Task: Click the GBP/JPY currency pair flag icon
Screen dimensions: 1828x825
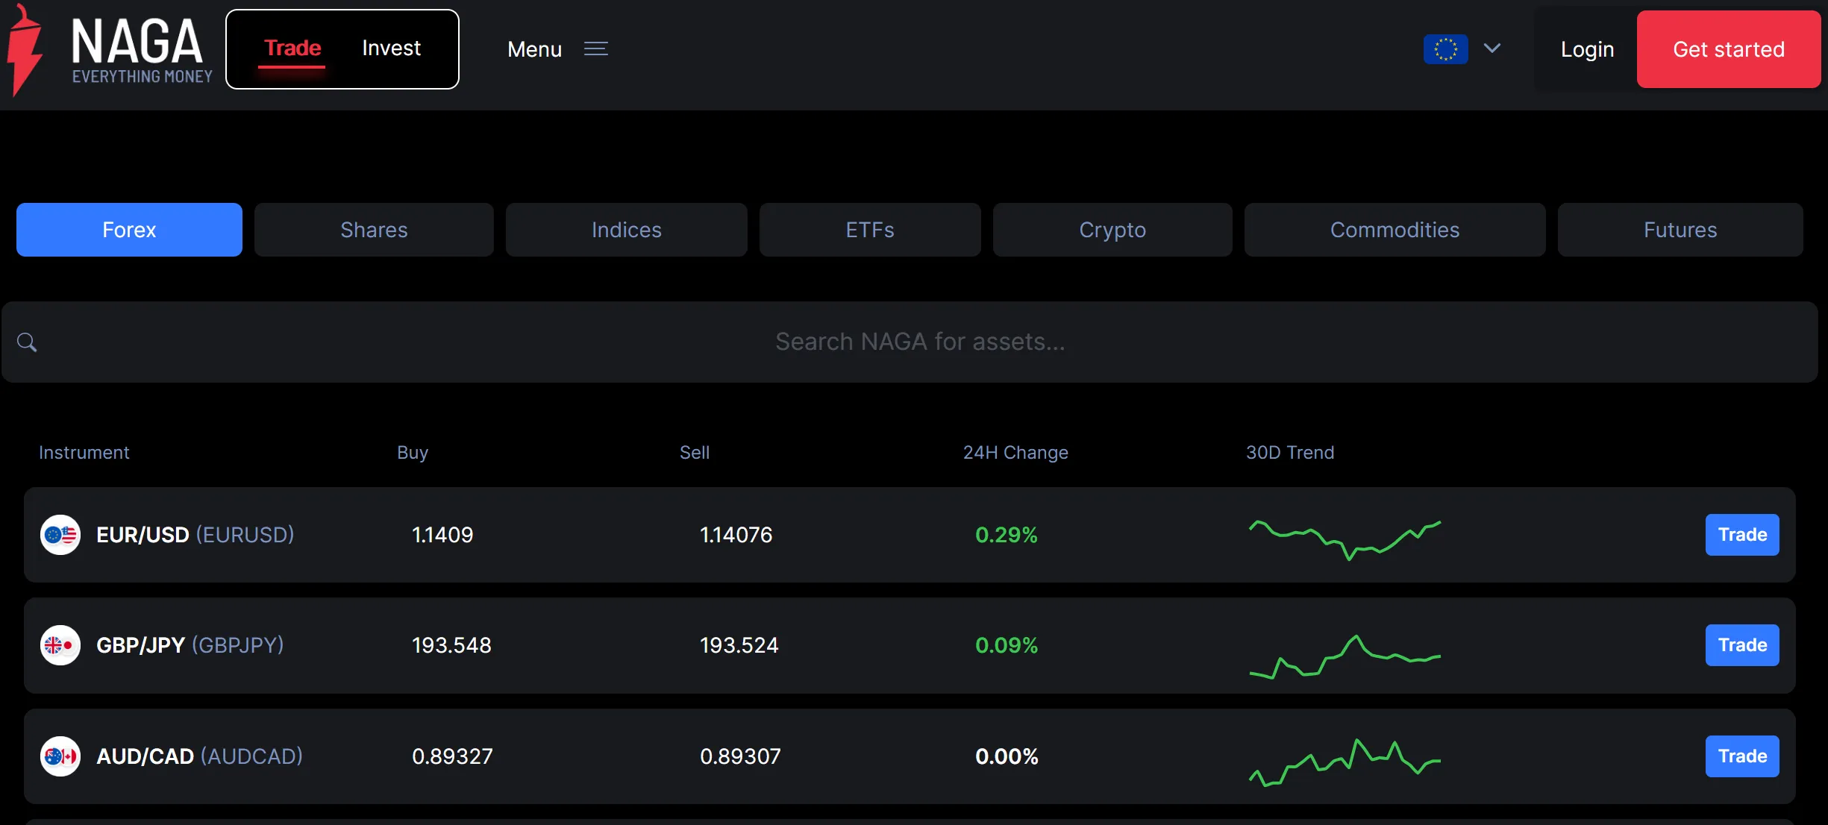Action: [x=60, y=645]
